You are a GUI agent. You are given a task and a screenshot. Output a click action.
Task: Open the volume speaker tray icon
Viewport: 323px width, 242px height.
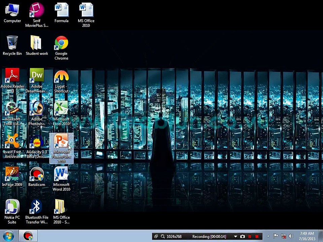291,236
